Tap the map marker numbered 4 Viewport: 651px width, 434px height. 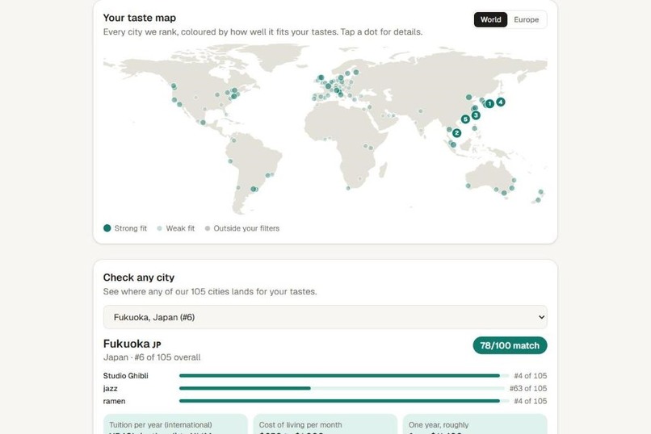pos(501,102)
